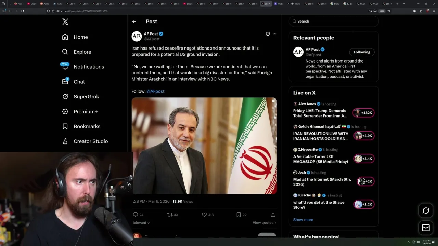Click the browser back arrow button

[10, 11]
